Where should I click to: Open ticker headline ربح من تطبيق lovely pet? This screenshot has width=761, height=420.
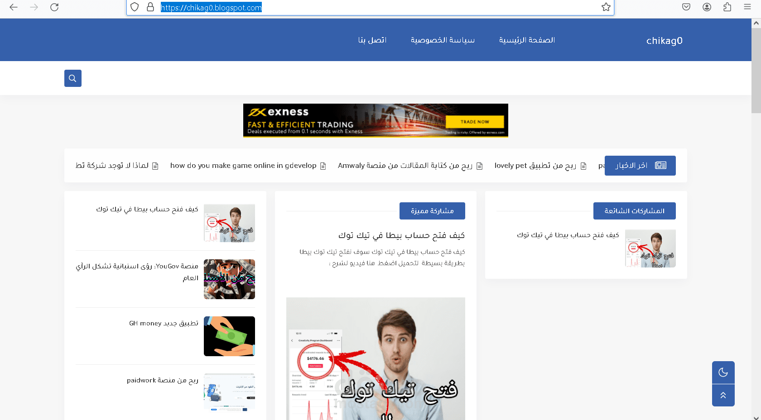(535, 166)
